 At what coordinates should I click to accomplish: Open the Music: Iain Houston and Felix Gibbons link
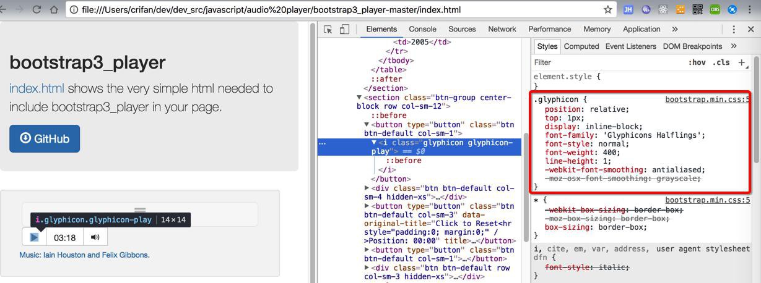[x=84, y=255]
